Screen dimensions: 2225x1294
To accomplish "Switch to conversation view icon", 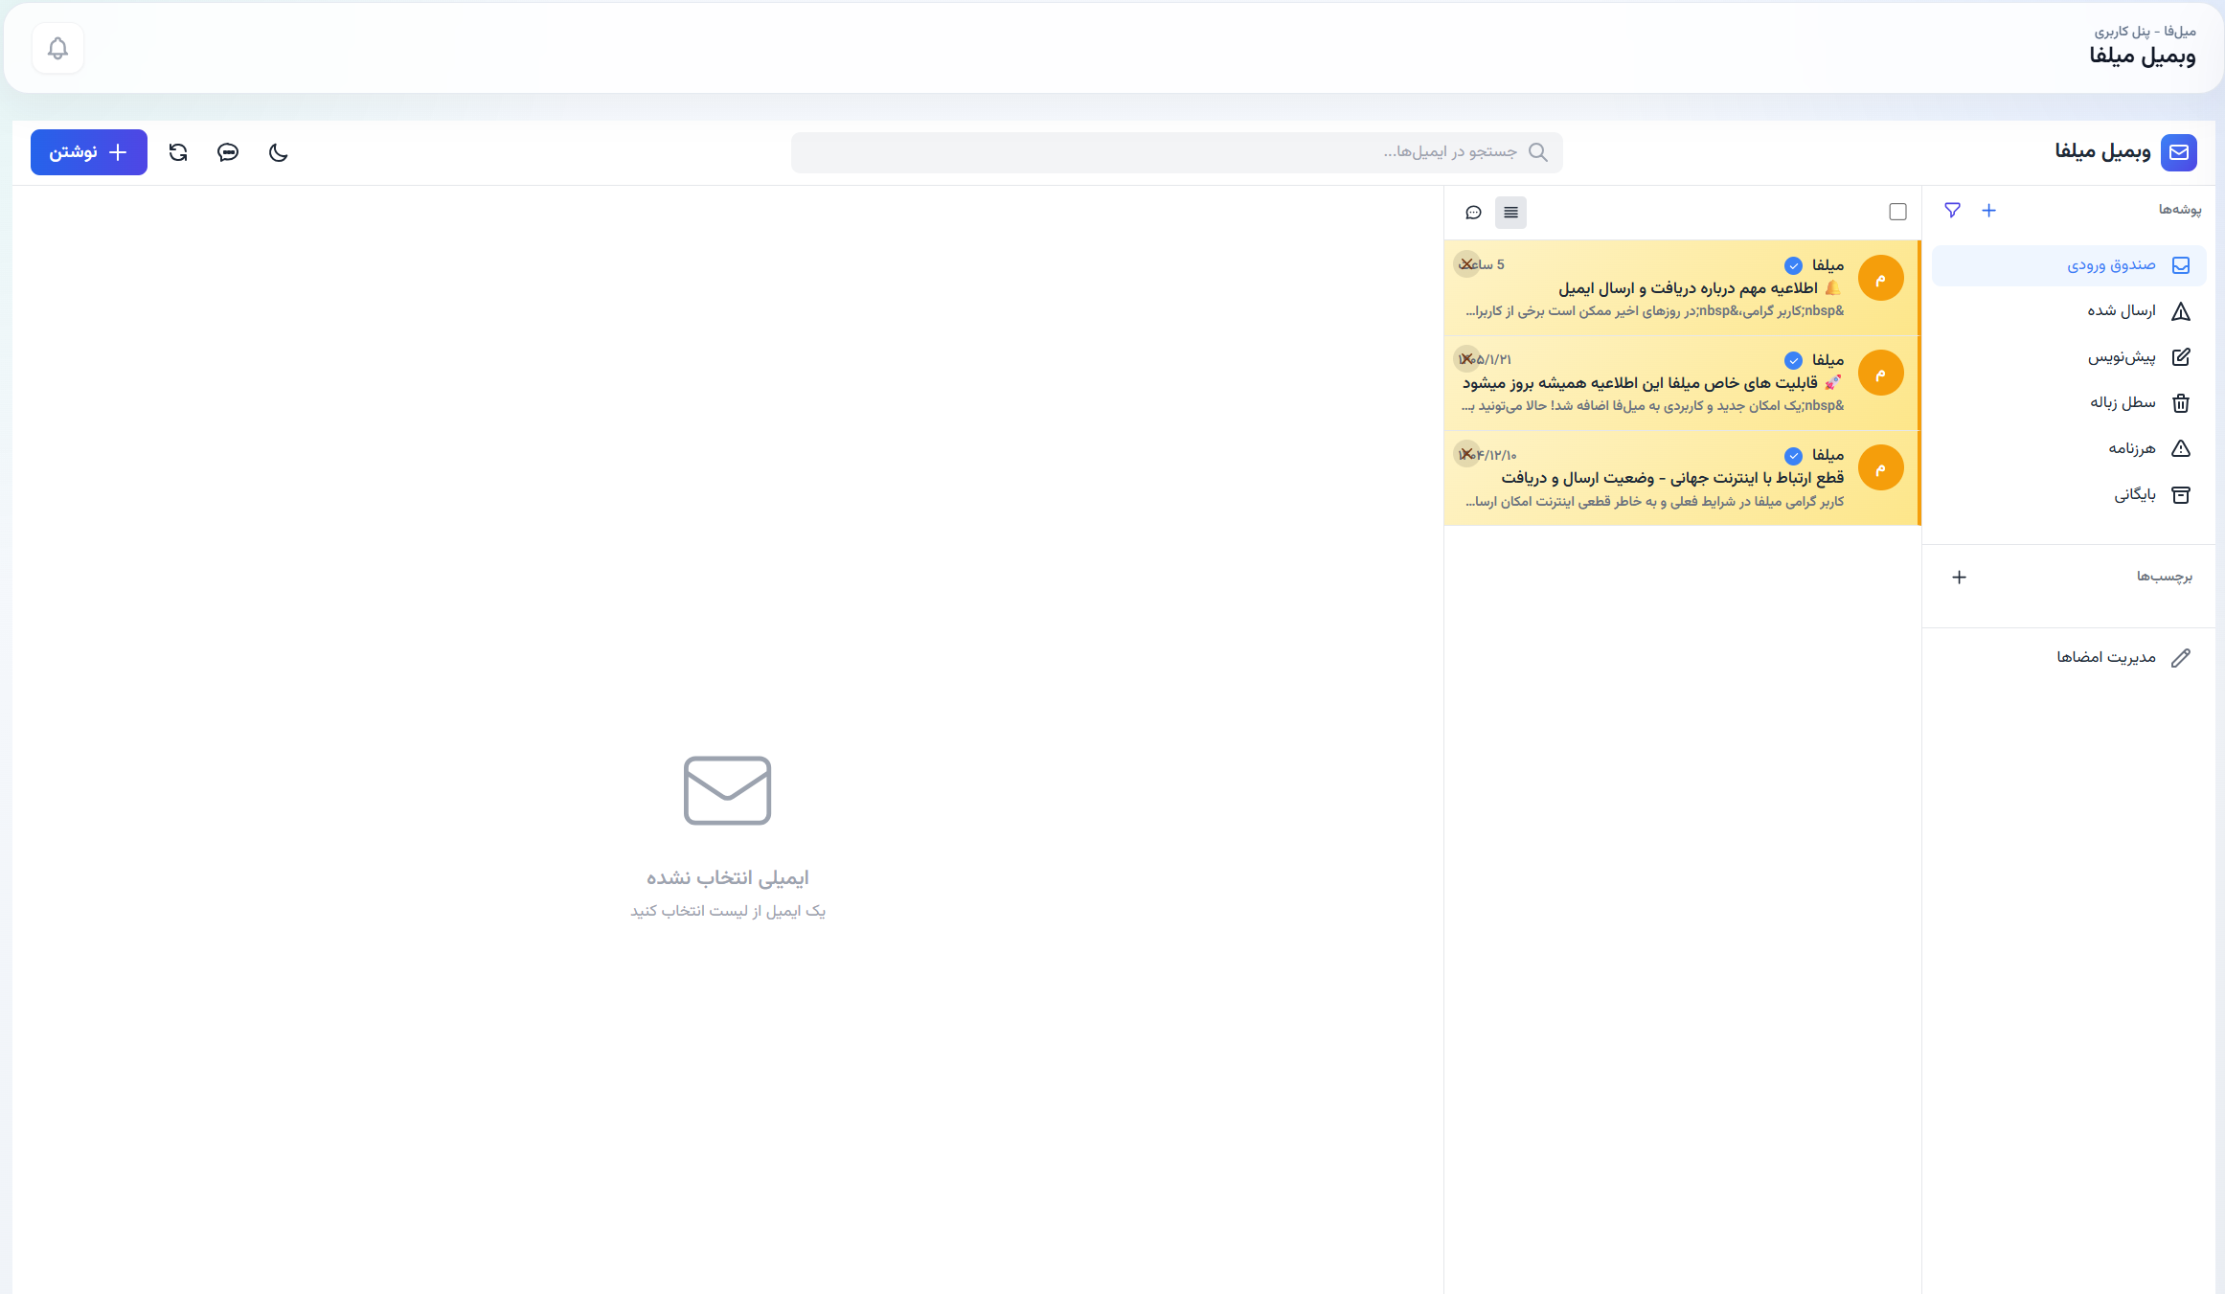I will pos(1474,213).
